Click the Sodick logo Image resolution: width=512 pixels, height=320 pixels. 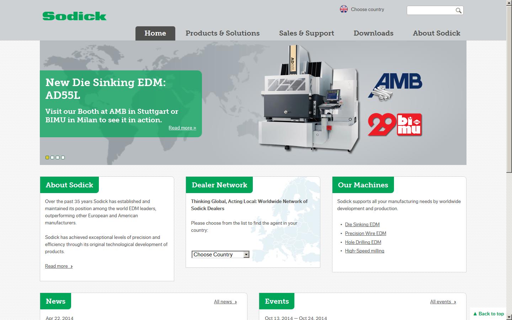tap(74, 16)
